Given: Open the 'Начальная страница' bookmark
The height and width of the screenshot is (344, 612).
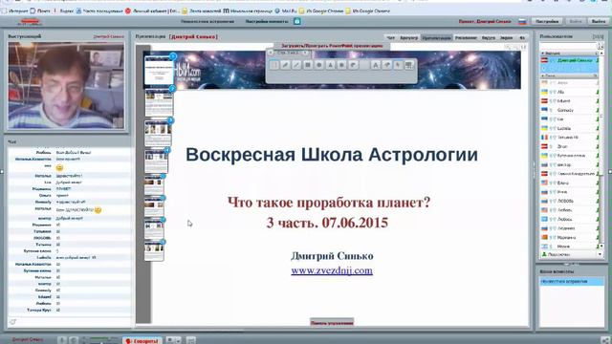Looking at the screenshot, I should tap(249, 11).
